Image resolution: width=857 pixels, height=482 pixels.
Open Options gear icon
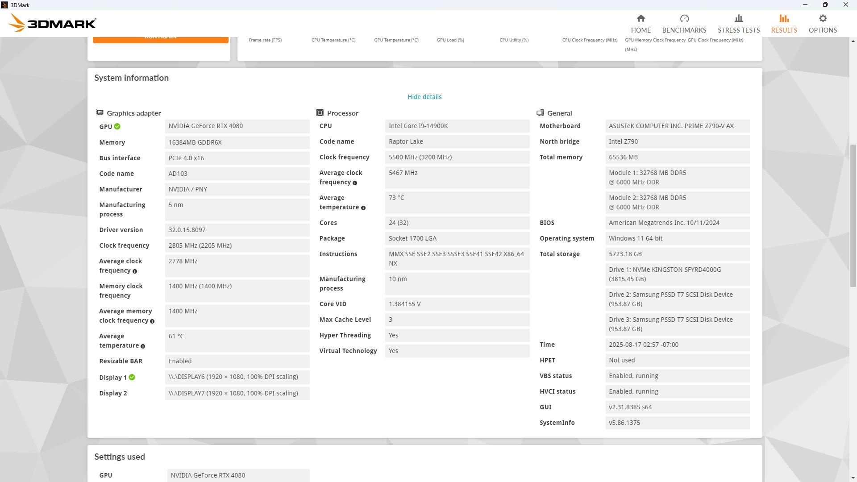(822, 18)
